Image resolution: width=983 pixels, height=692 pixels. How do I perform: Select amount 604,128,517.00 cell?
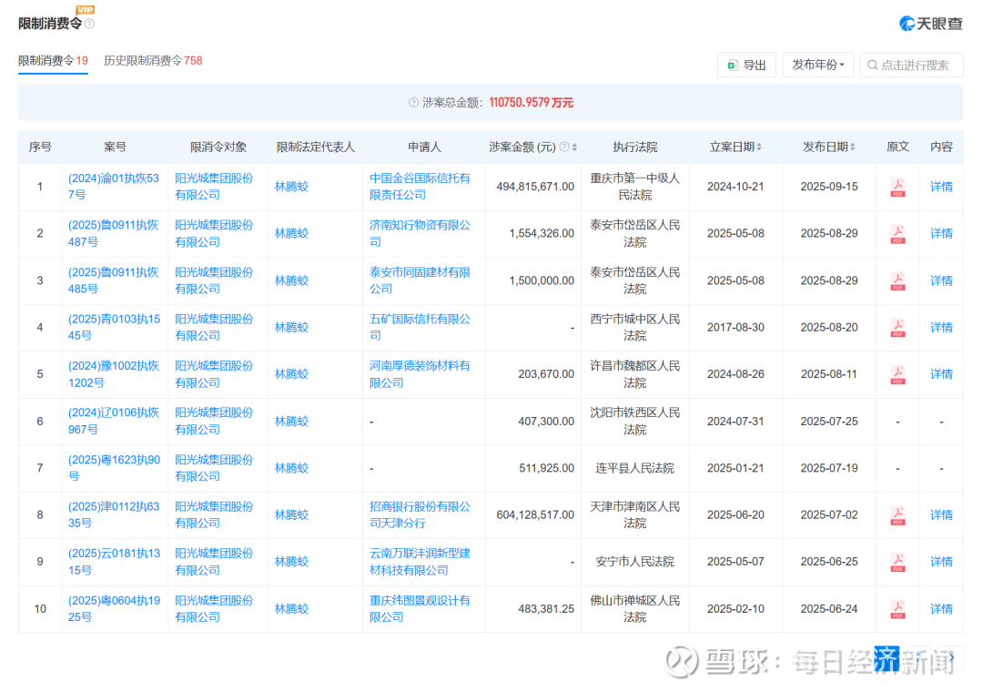(535, 515)
